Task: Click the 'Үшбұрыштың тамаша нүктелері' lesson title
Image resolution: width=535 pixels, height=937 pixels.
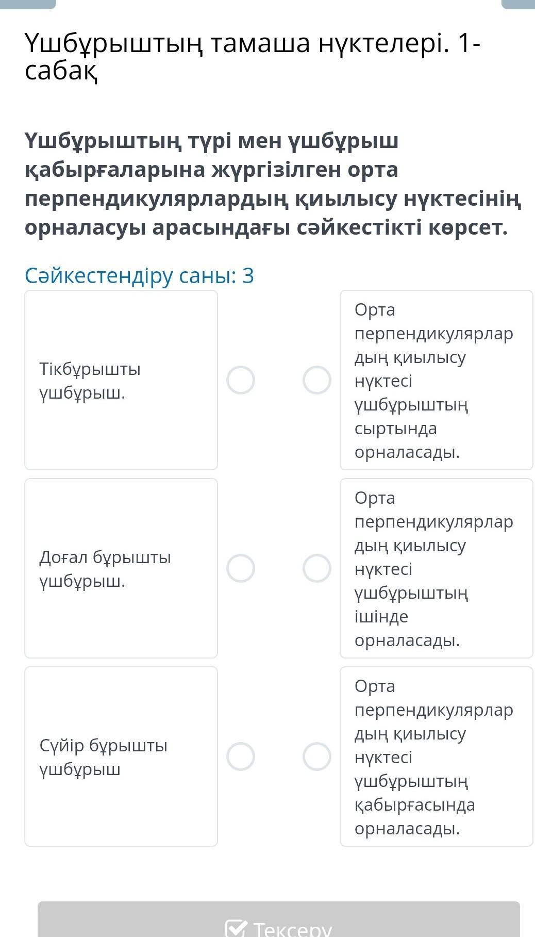Action: tap(252, 57)
